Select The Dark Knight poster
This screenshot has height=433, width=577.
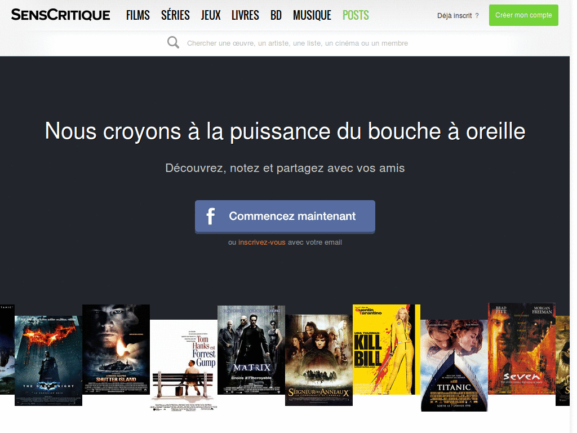click(48, 360)
